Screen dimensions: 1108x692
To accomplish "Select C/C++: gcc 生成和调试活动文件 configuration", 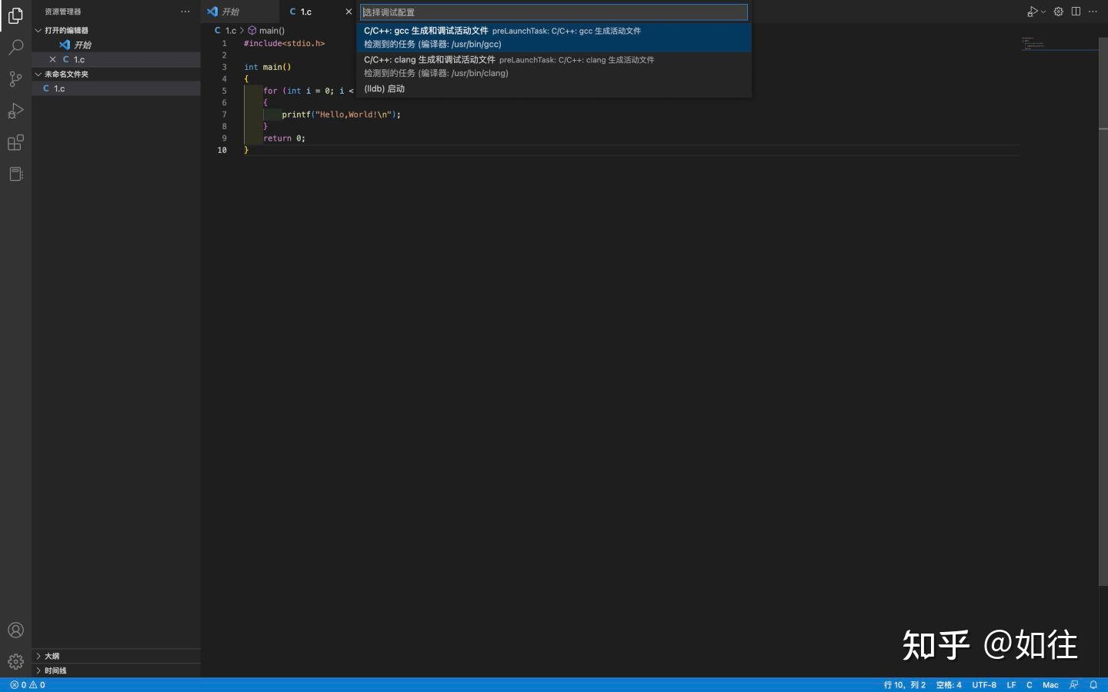I will coord(554,38).
